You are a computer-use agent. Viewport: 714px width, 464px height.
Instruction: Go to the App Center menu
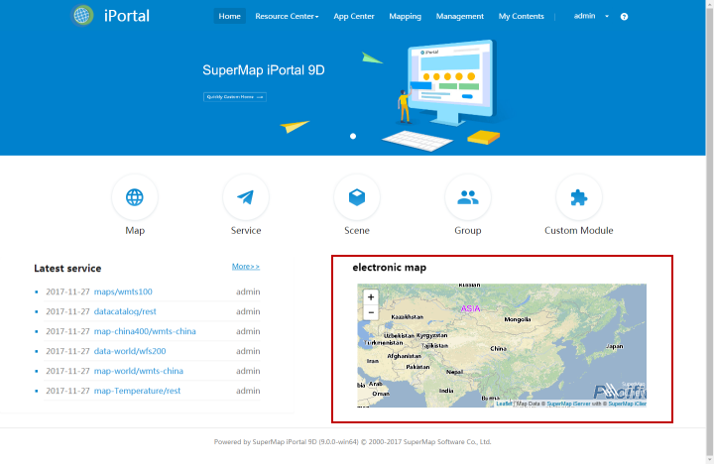354,17
